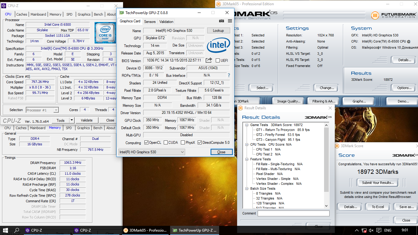Image resolution: width=418 pixels, height=235 pixels.
Task: Click Submit Your Results button
Action: (x=378, y=183)
